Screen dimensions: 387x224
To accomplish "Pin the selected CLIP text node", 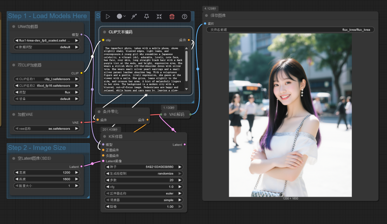I will tap(147, 17).
